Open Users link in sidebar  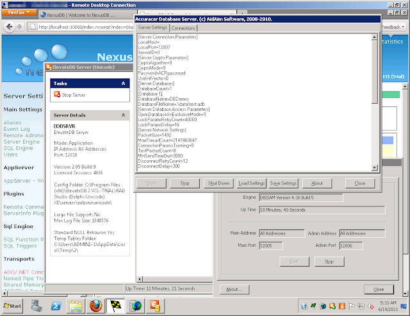[10, 154]
